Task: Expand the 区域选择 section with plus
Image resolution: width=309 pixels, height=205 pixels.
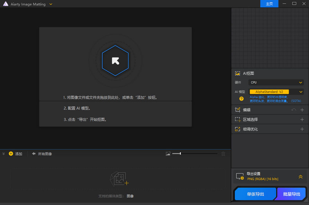Action: click(x=302, y=120)
